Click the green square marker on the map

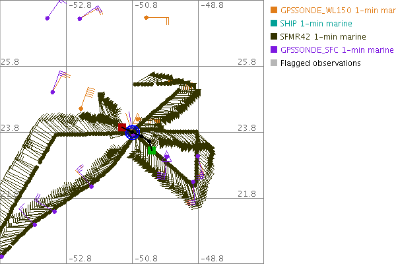pyautogui.click(x=151, y=150)
